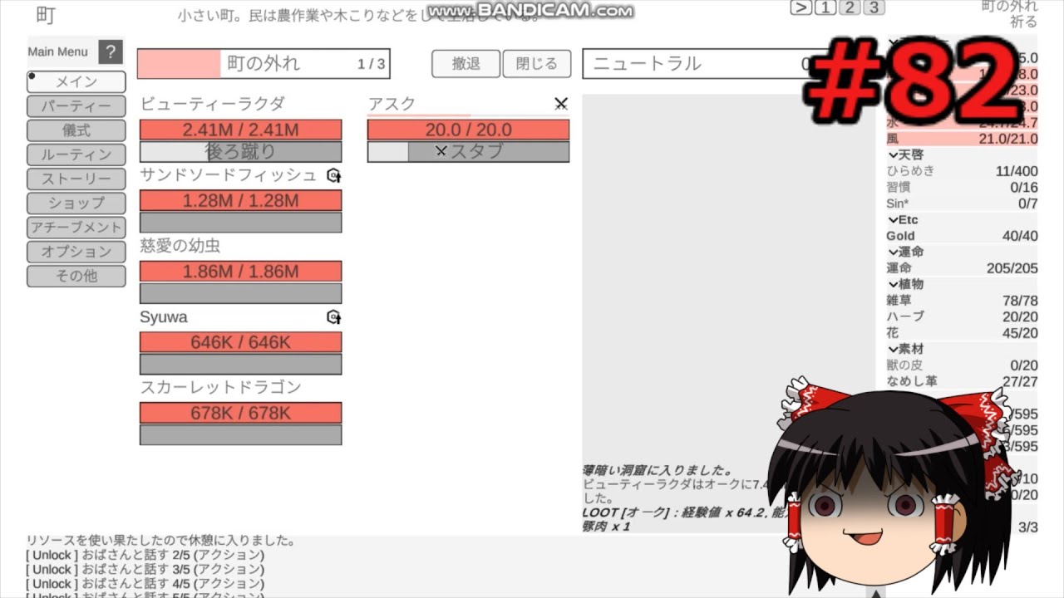Click ビューティーラクダ HP bar 2.41M

[x=240, y=130]
